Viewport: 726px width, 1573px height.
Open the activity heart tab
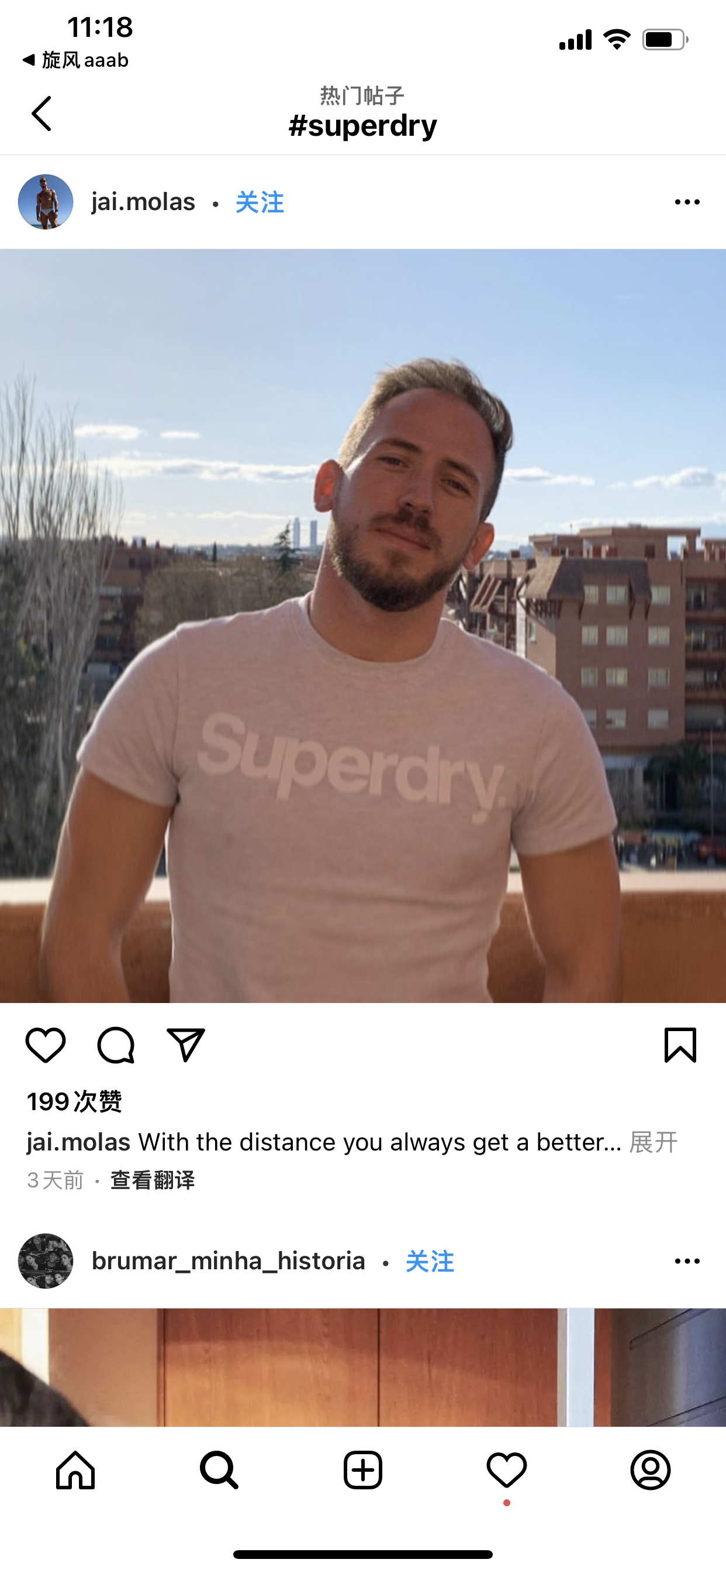coord(506,1470)
